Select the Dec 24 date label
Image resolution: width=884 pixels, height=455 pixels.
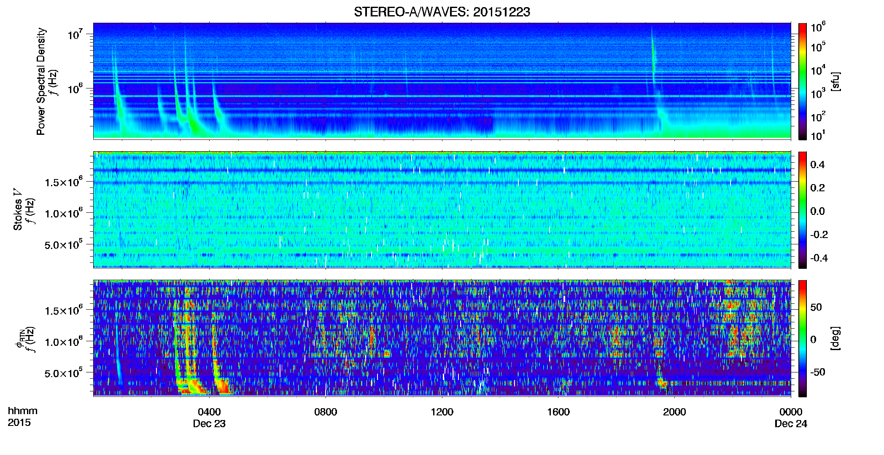791,423
